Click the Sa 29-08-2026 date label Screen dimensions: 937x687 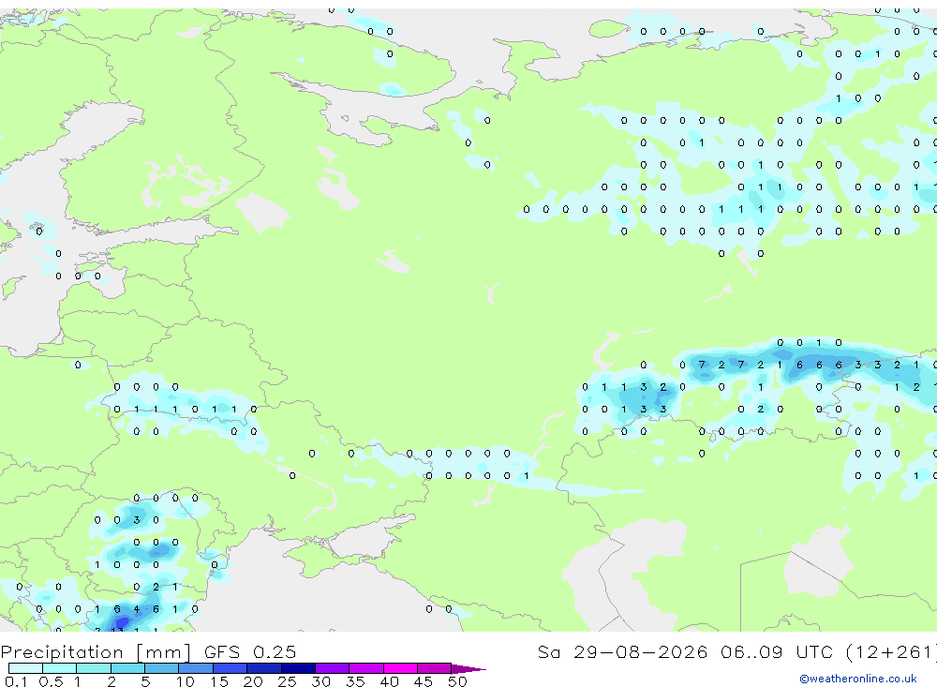tap(622, 651)
